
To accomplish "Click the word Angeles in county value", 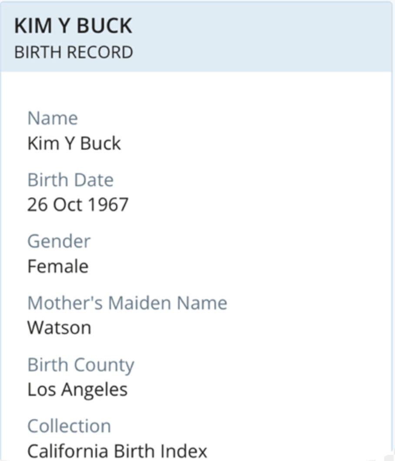I will [x=94, y=390].
